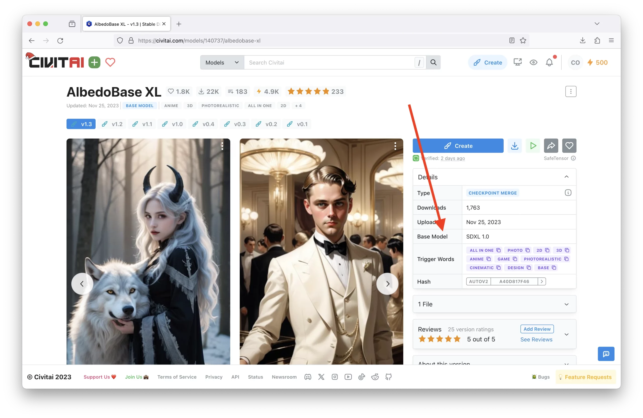Viewport: 643px width, 418px height.
Task: Favorite the model with the heart button
Action: (569, 146)
